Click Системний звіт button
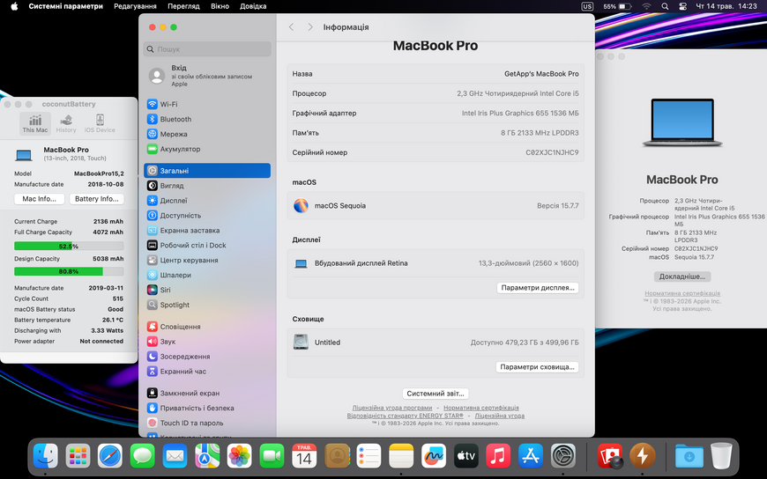The height and width of the screenshot is (479, 767). 436,394
